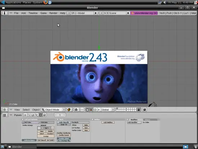Launch Firefox from the top panel

(x=45, y=2)
